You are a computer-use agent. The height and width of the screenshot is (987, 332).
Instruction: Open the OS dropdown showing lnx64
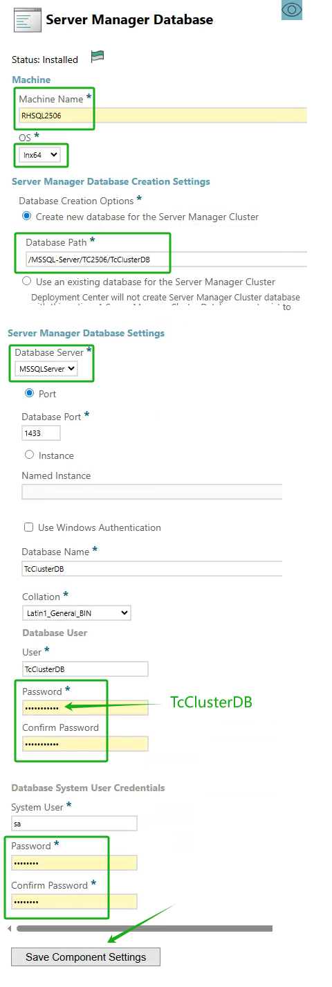39,155
